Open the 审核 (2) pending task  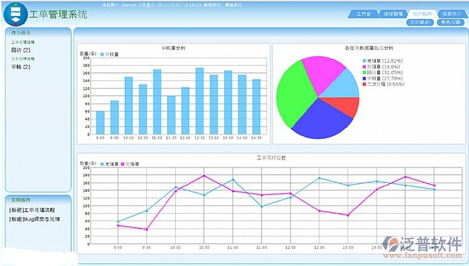pyautogui.click(x=21, y=67)
